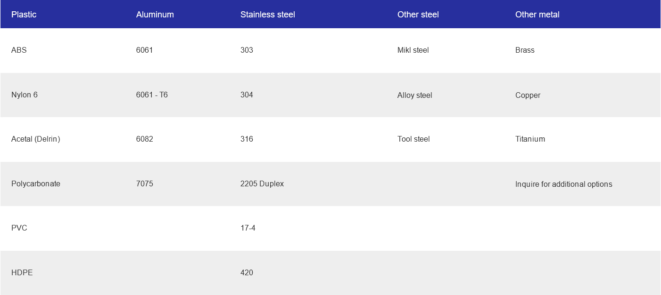Select the ABS plastic cell
Image resolution: width=661 pixels, height=295 pixels.
click(19, 50)
